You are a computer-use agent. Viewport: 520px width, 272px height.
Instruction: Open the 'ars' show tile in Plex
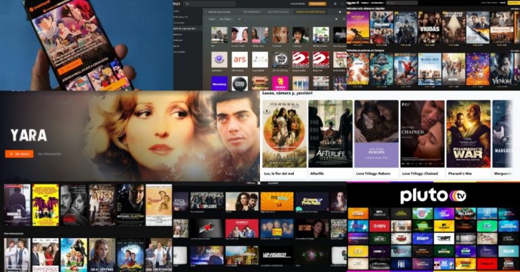pos(240,60)
